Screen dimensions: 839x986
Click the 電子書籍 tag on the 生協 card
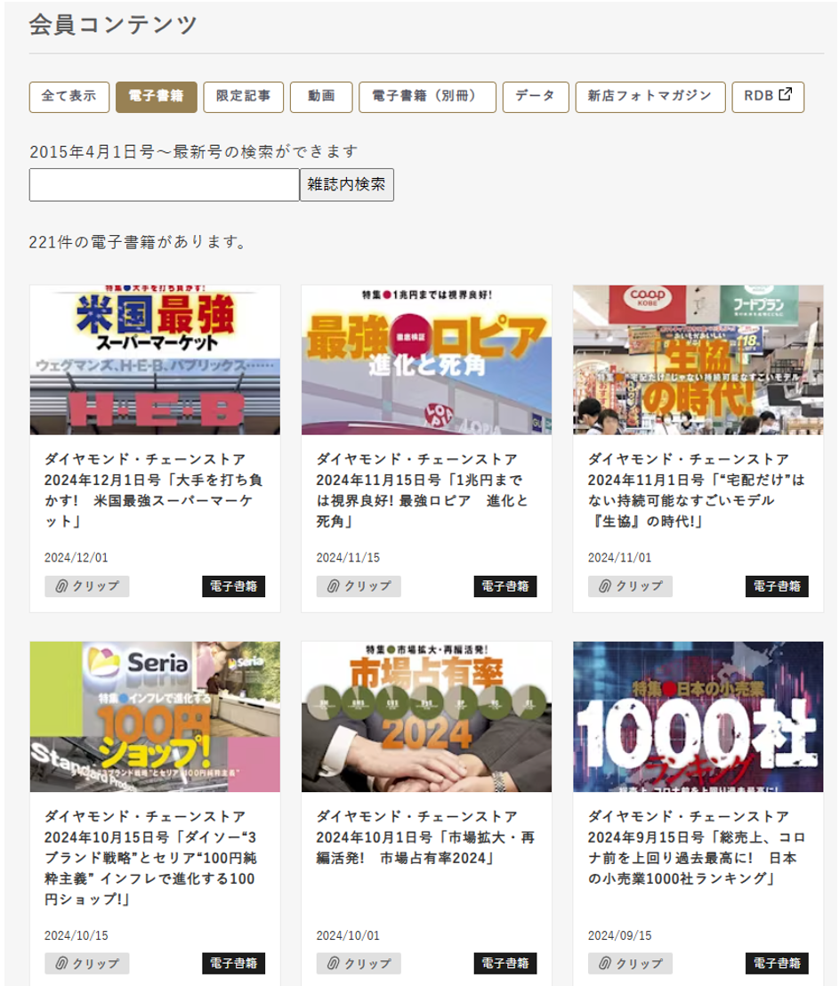coord(778,586)
